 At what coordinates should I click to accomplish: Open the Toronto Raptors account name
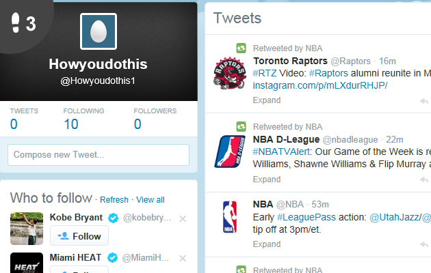(290, 61)
